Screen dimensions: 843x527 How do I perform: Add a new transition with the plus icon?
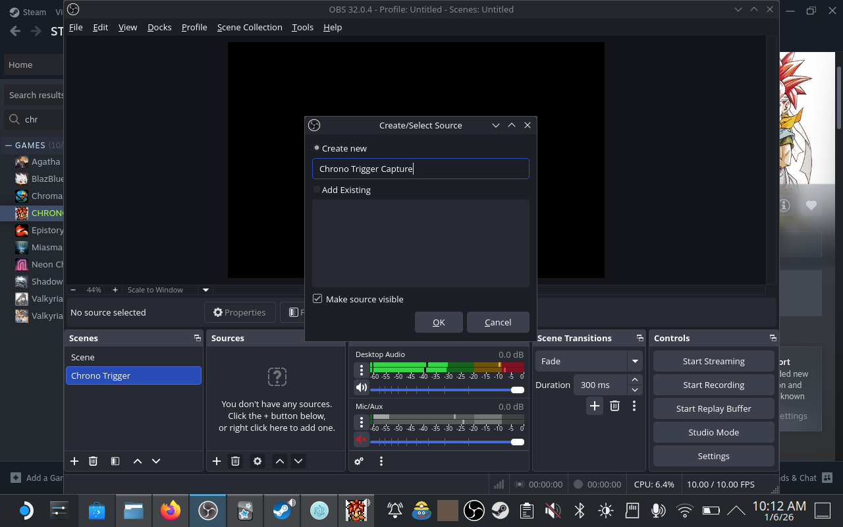point(595,406)
